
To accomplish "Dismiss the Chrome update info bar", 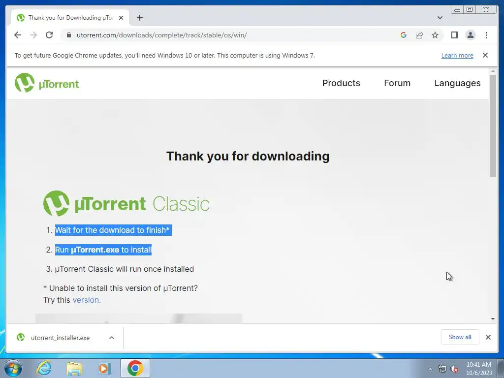I will 485,55.
